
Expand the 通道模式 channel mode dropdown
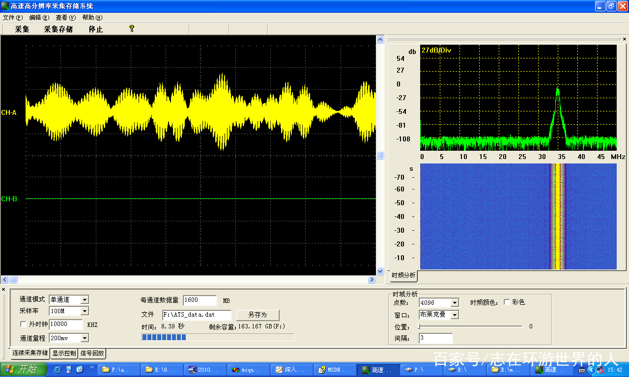pos(85,299)
